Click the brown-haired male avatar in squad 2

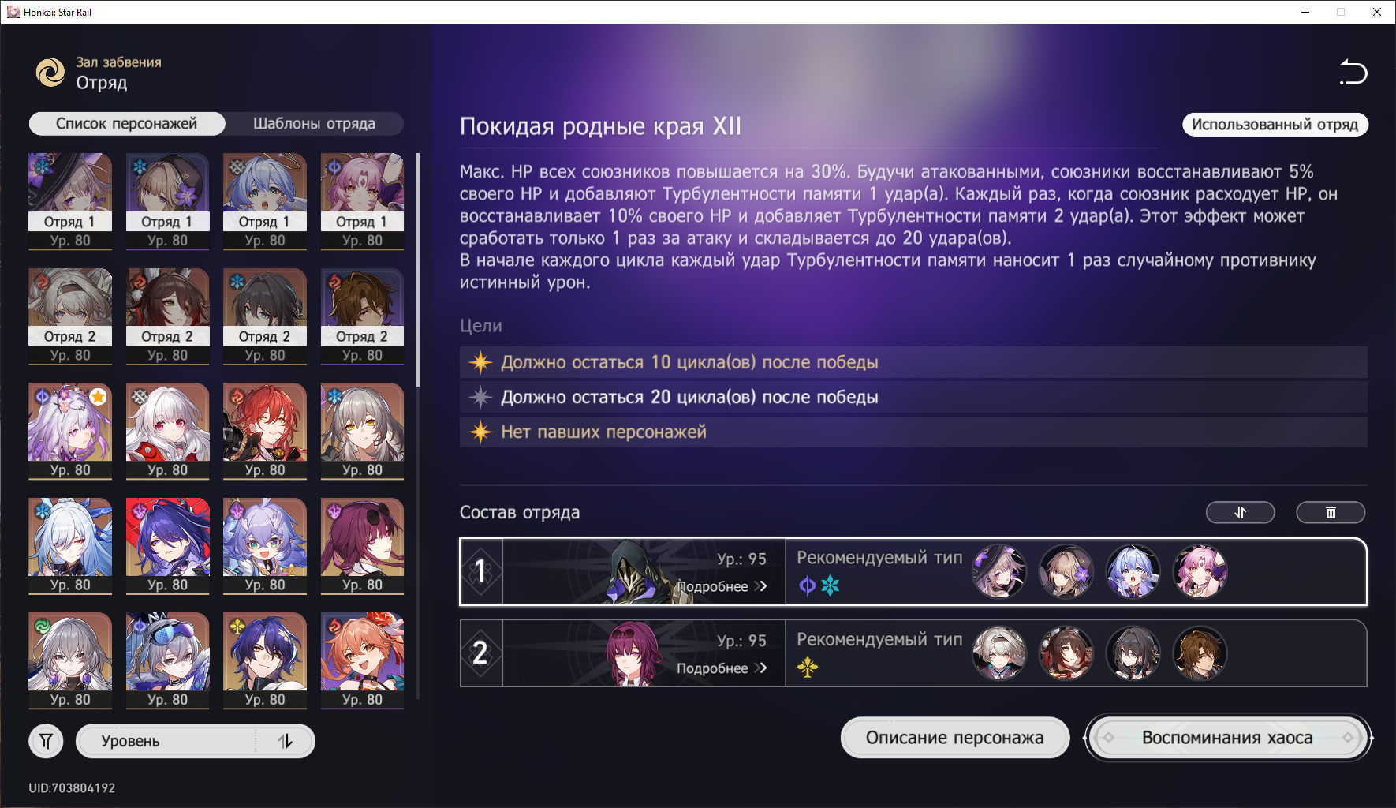(1200, 653)
